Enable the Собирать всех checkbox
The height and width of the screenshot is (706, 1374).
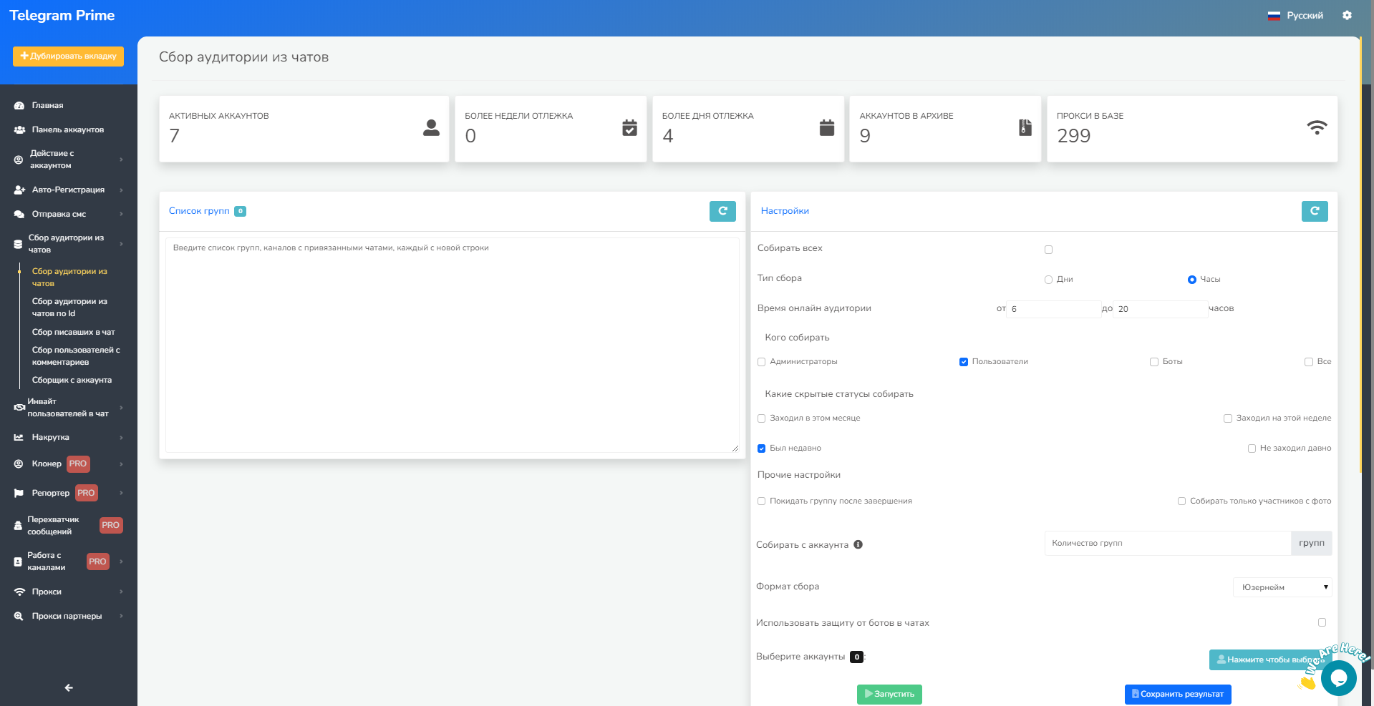point(1048,250)
